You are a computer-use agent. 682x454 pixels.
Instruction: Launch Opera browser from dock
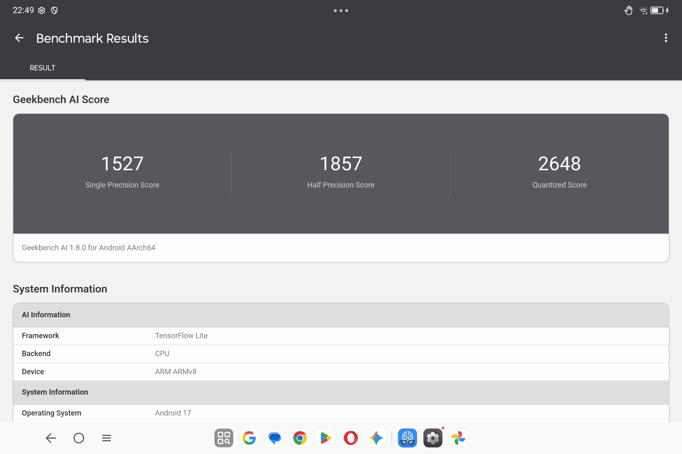tap(351, 438)
